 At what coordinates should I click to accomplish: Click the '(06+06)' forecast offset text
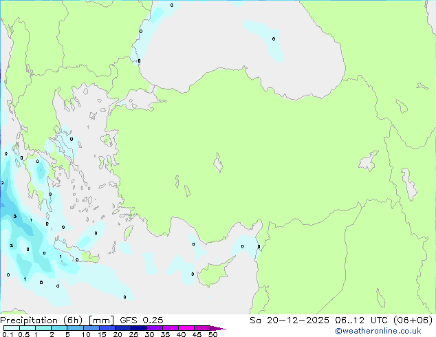pyautogui.click(x=413, y=320)
